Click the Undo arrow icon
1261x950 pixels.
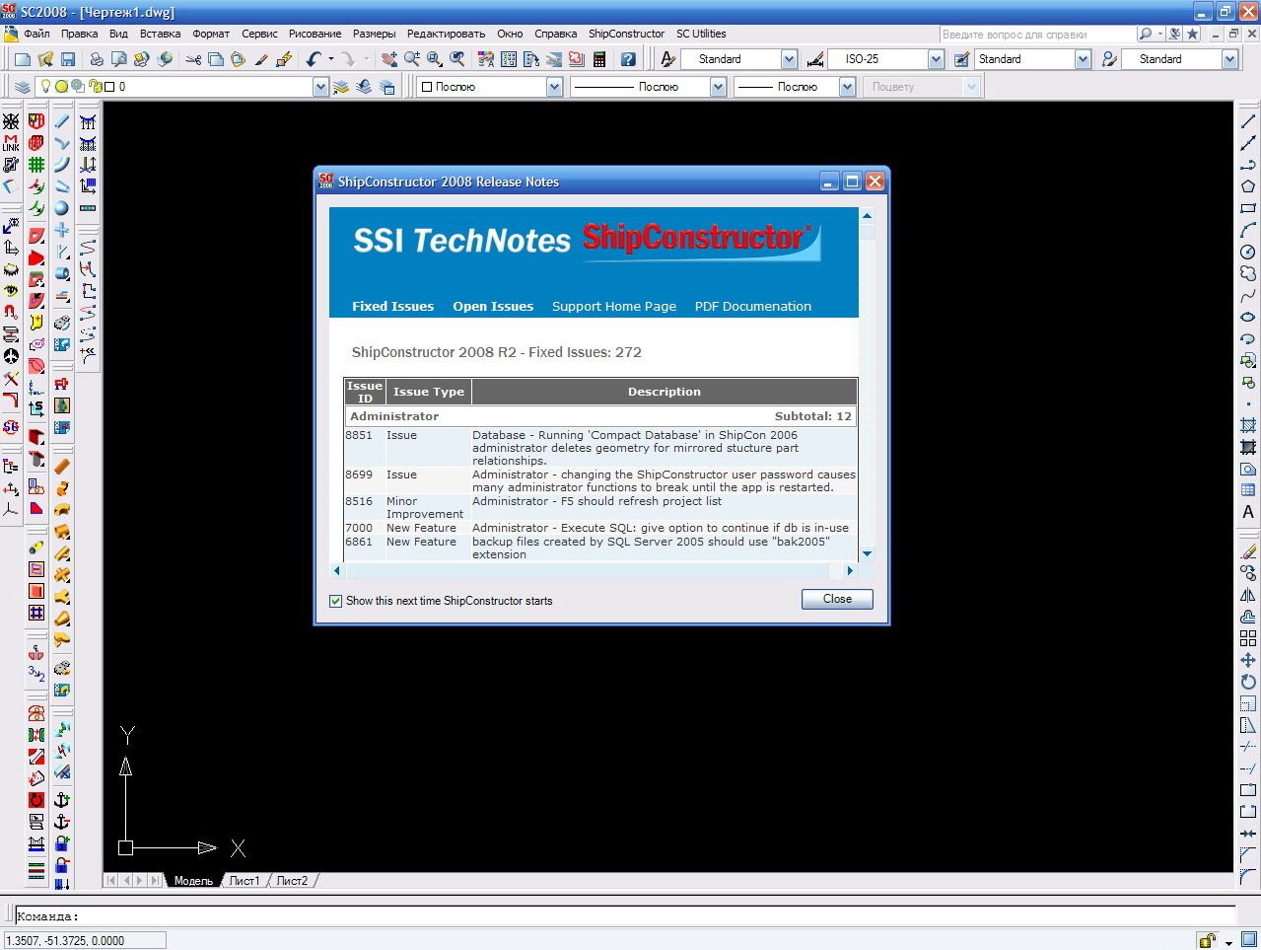point(314,59)
